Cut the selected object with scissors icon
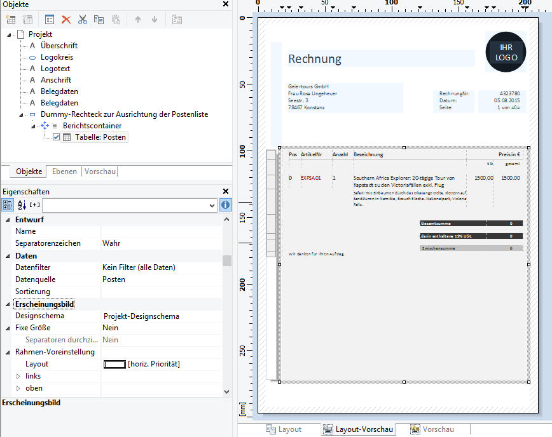 click(82, 20)
